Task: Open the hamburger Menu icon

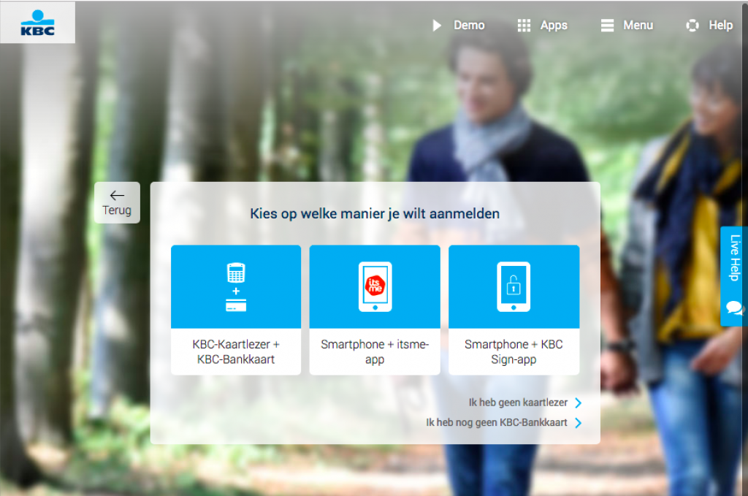Action: coord(607,26)
